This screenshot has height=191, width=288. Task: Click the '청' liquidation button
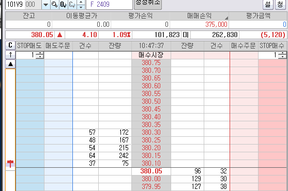[x=280, y=5]
